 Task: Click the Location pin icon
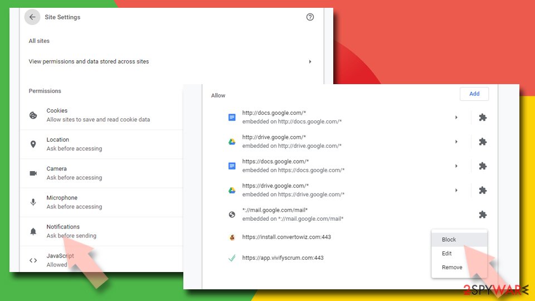(x=33, y=144)
